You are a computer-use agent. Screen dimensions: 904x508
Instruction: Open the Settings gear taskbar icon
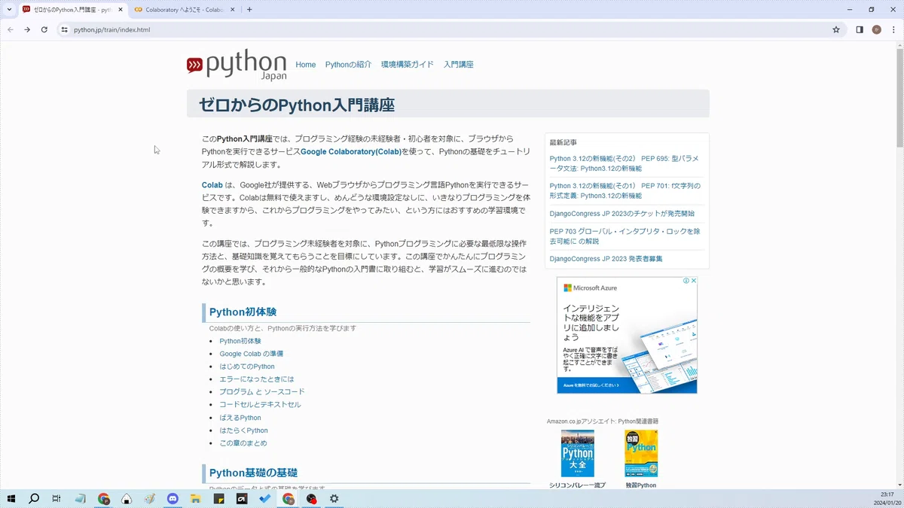coord(334,498)
